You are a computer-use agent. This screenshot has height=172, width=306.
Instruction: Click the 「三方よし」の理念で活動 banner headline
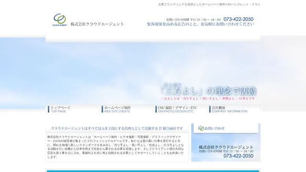pos(208,91)
